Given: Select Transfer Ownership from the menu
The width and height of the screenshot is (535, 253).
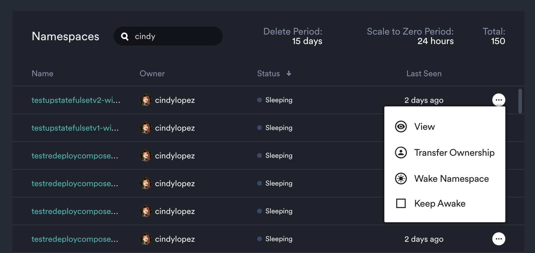Looking at the screenshot, I should coord(454,153).
